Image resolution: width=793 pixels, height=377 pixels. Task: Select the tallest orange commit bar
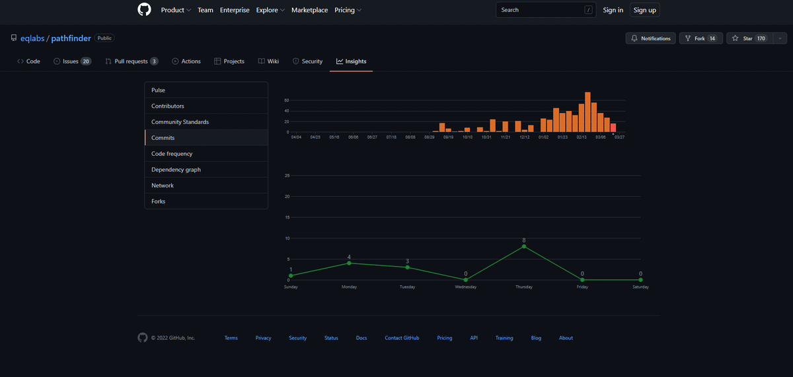pos(587,112)
